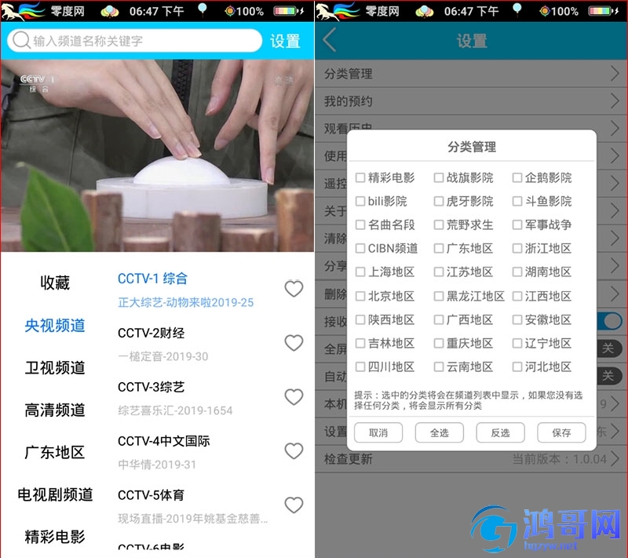Select the 广东地区 category in the sidebar
Image resolution: width=628 pixels, height=558 pixels.
pos(55,452)
